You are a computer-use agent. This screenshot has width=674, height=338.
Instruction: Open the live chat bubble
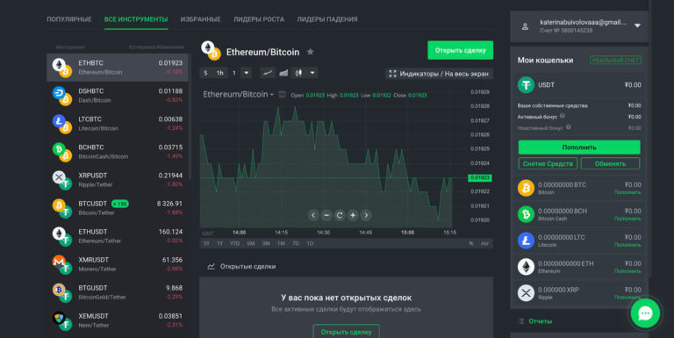tap(645, 313)
